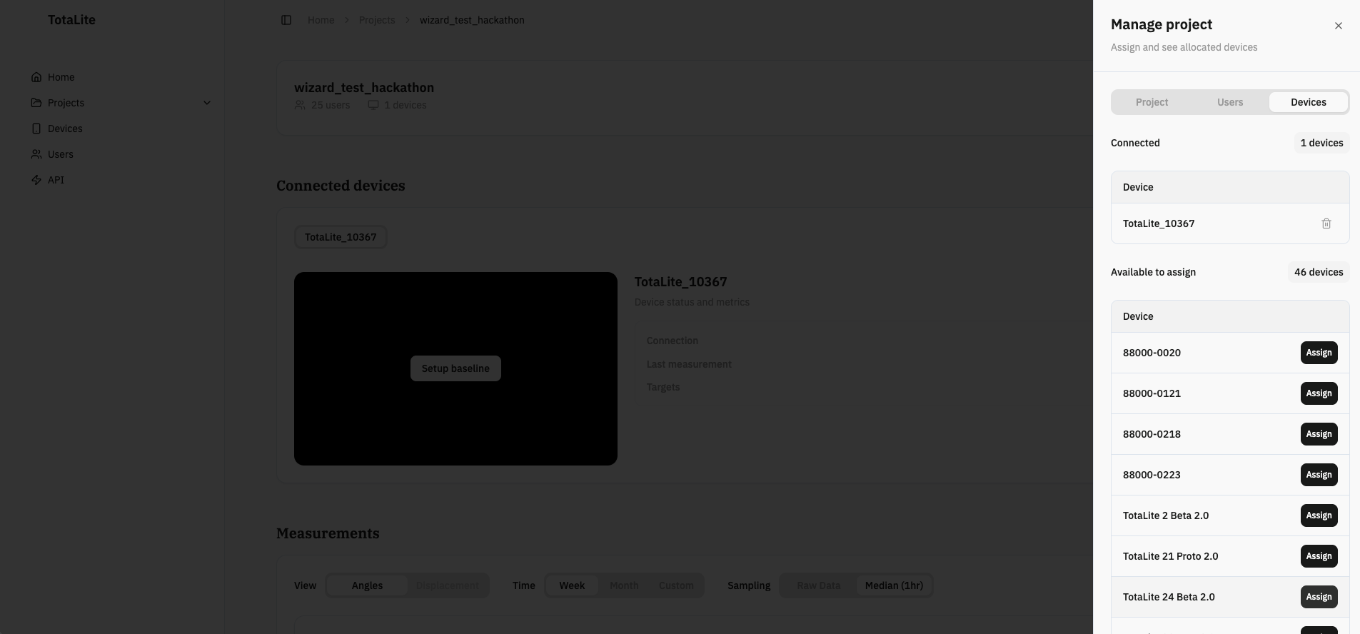Image resolution: width=1360 pixels, height=634 pixels.
Task: Click Setup baseline button
Action: [x=455, y=368]
